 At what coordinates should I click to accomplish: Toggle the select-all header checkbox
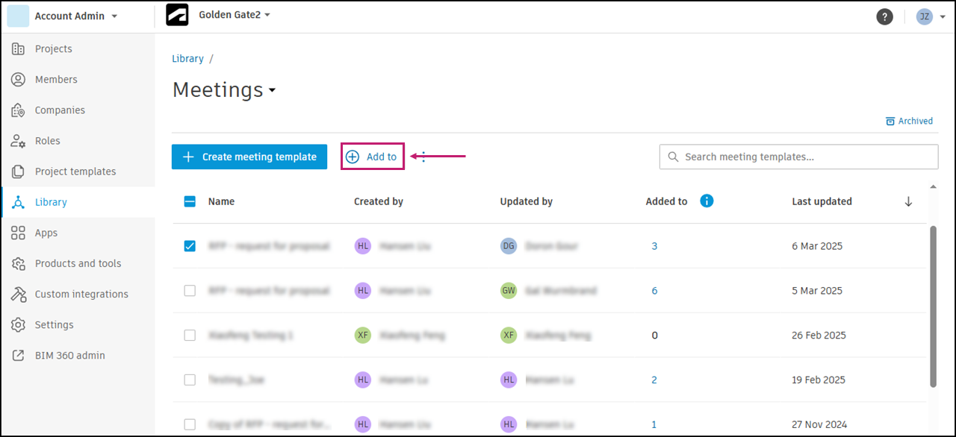(x=190, y=201)
